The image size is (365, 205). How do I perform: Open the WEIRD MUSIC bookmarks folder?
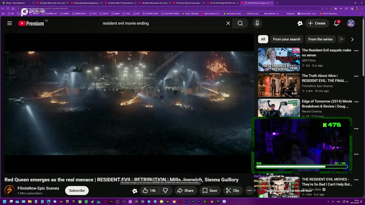point(79,14)
